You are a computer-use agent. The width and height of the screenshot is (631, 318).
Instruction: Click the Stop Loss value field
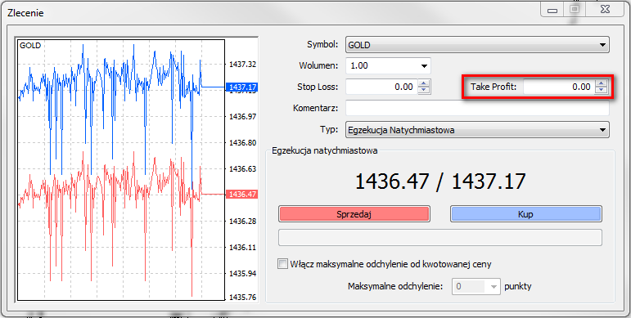tap(381, 87)
